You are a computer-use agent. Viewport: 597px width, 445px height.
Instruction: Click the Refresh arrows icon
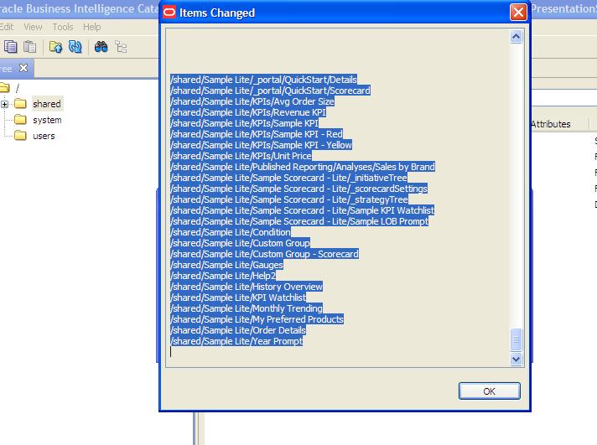pos(75,47)
